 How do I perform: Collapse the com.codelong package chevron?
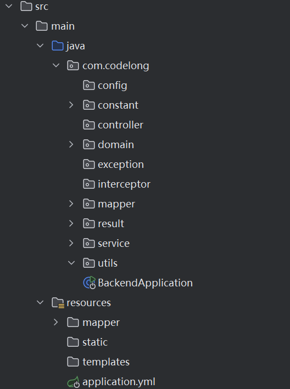(56, 65)
